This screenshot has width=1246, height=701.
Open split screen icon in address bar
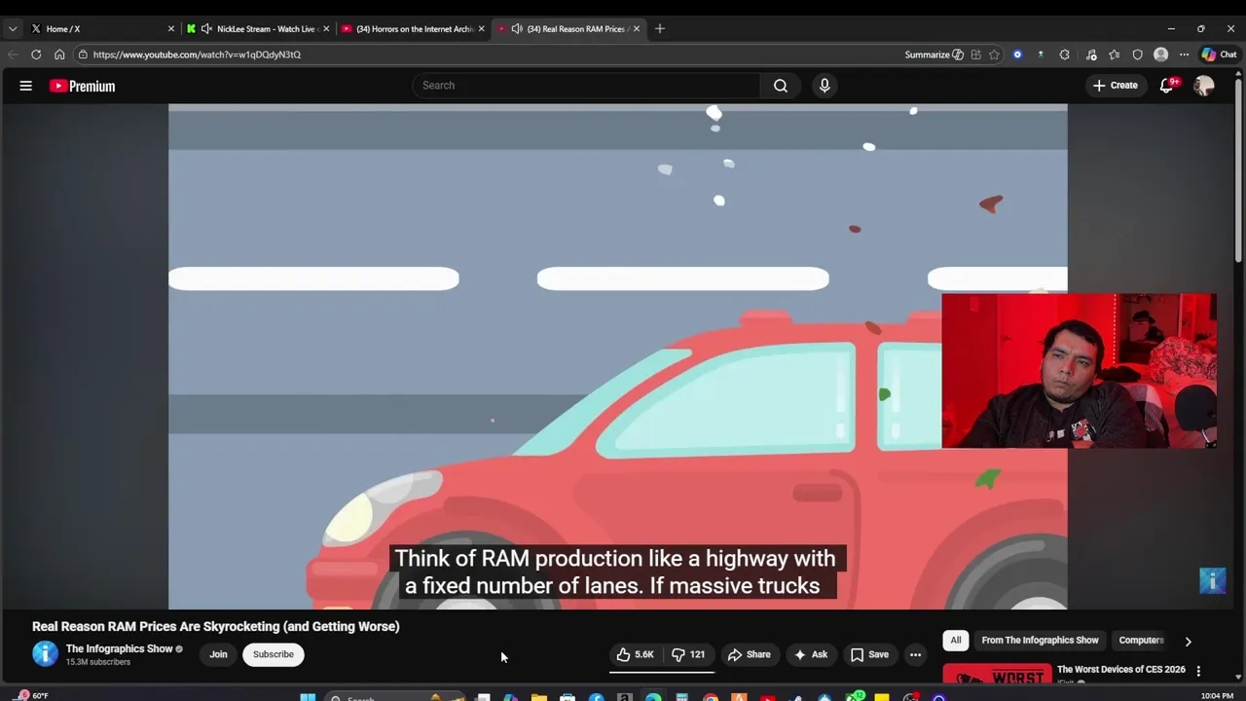(975, 55)
